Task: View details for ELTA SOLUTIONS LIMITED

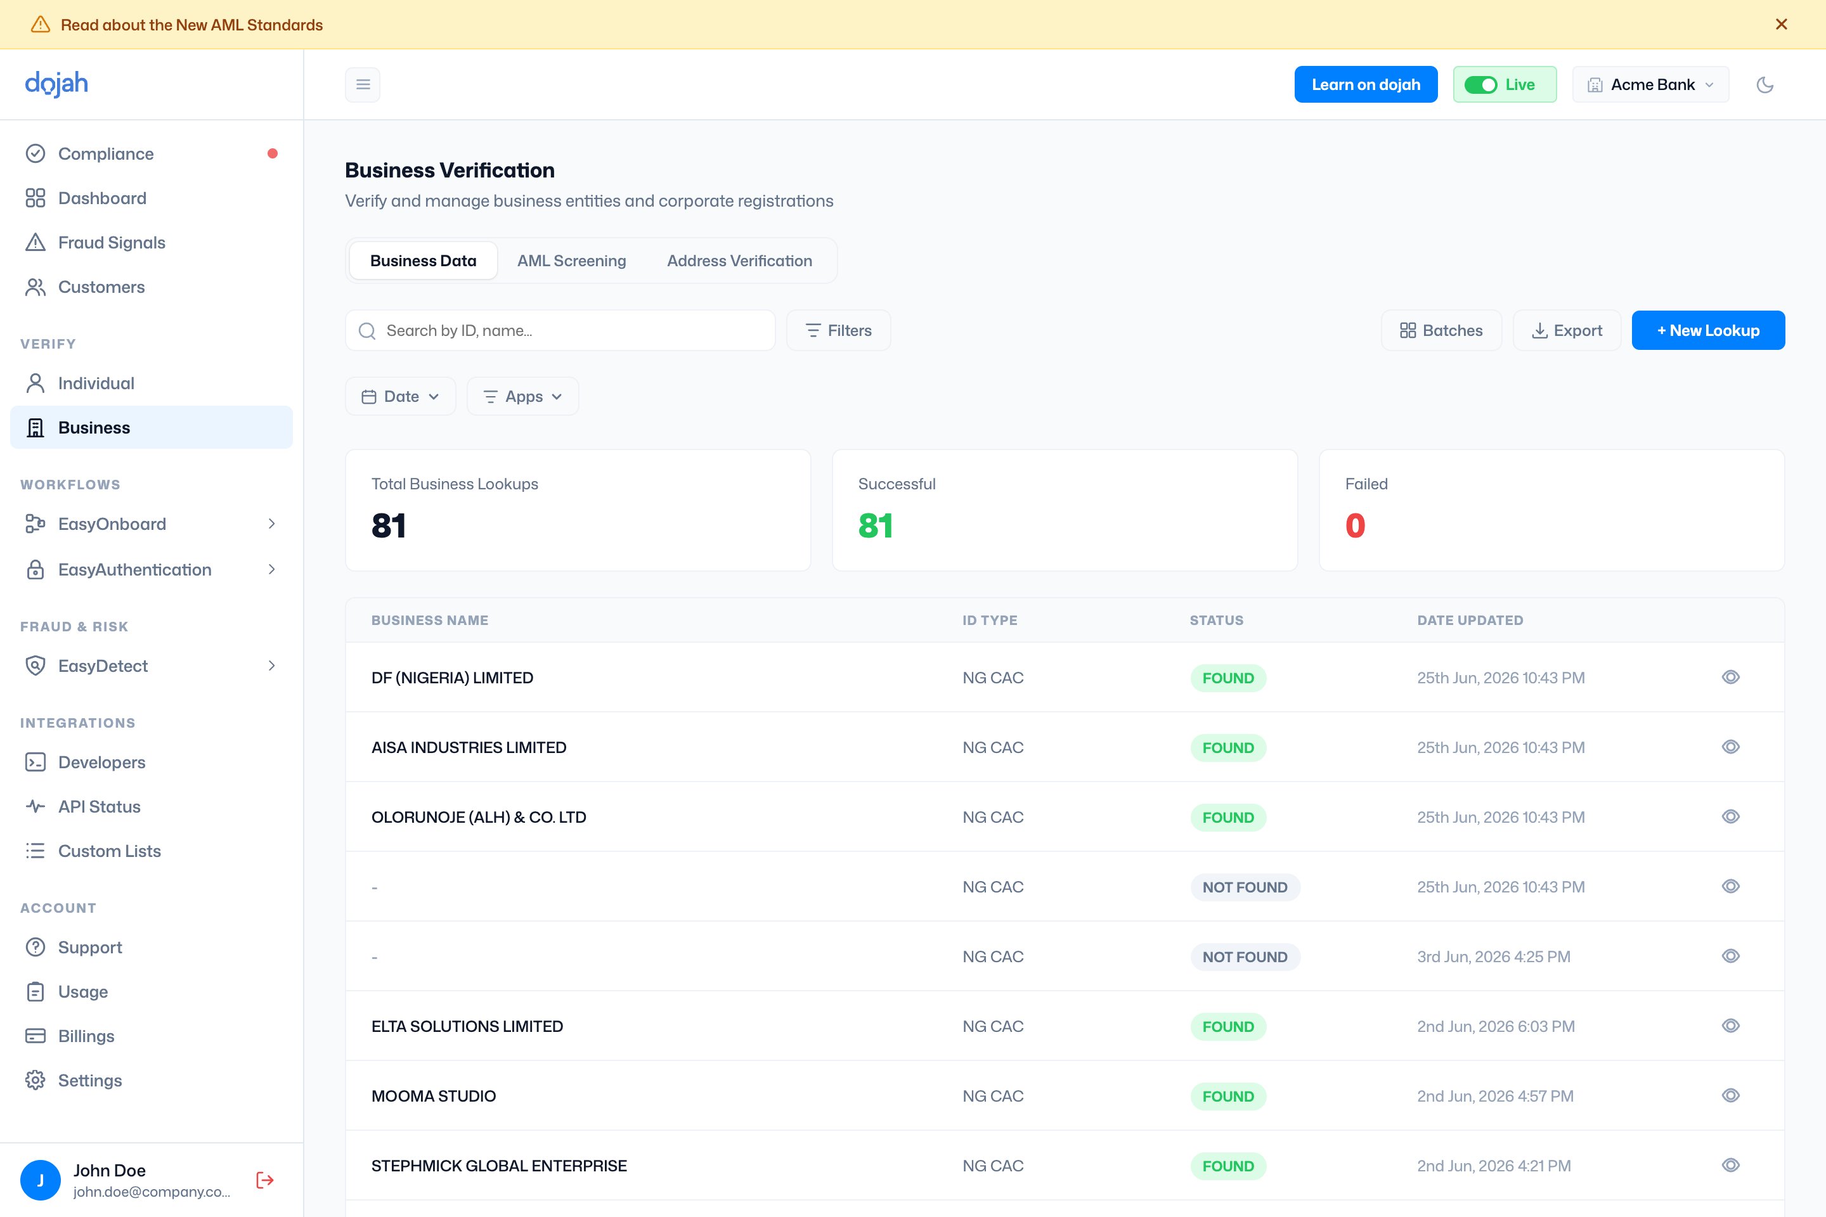Action: coord(1730,1026)
